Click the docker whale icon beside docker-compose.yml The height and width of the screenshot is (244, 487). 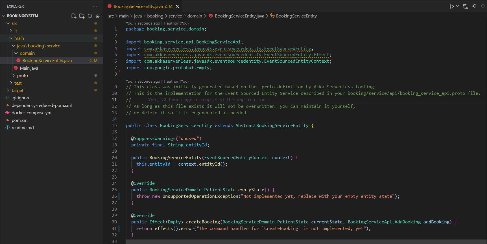8,113
